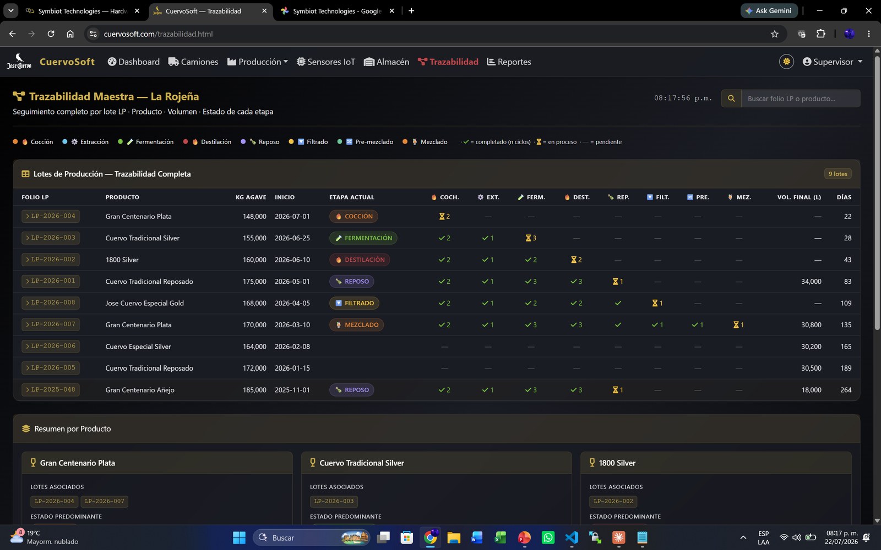Open the Chrome profile avatar
This screenshot has height=550, width=881.
pos(849,34)
